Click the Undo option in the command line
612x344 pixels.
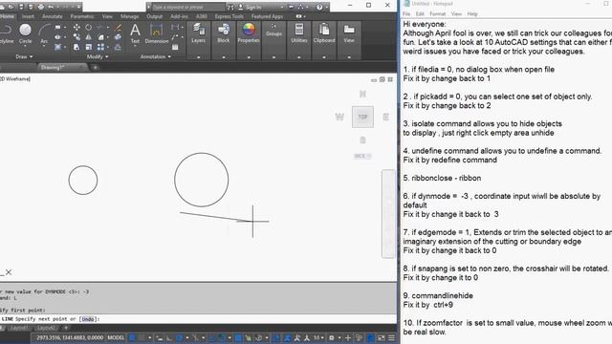tap(88, 319)
